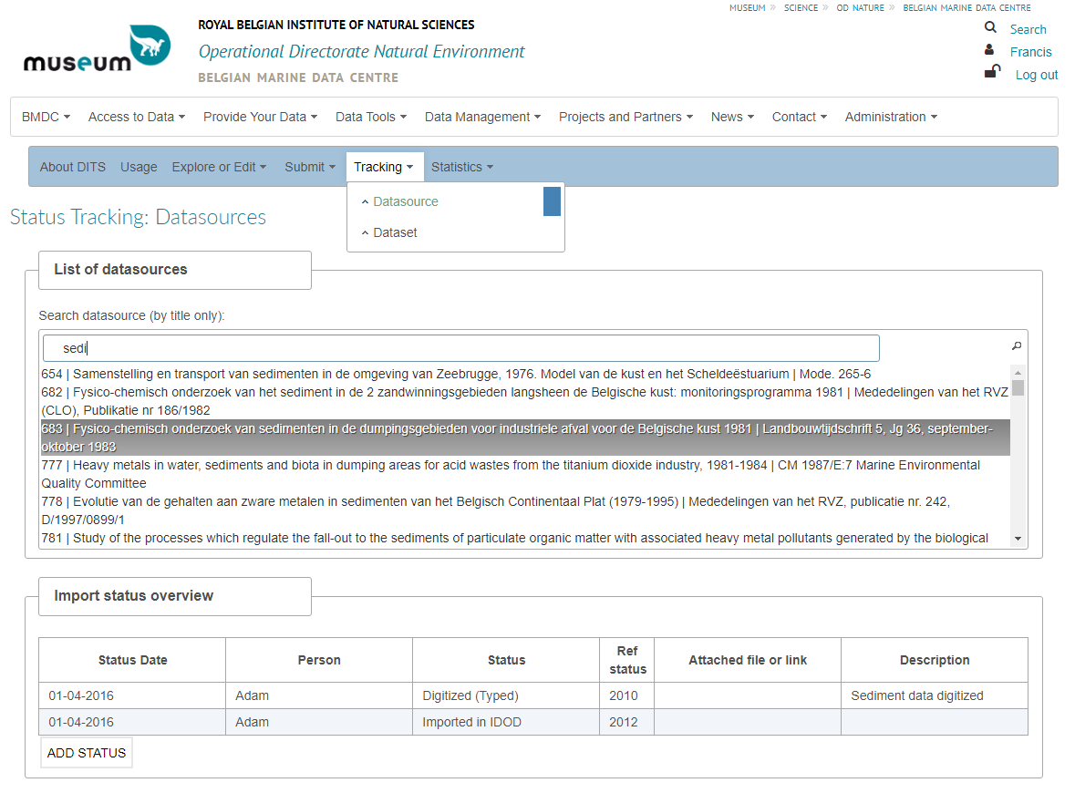This screenshot has width=1075, height=793.
Task: Click the Attached file or link header
Action: point(748,660)
